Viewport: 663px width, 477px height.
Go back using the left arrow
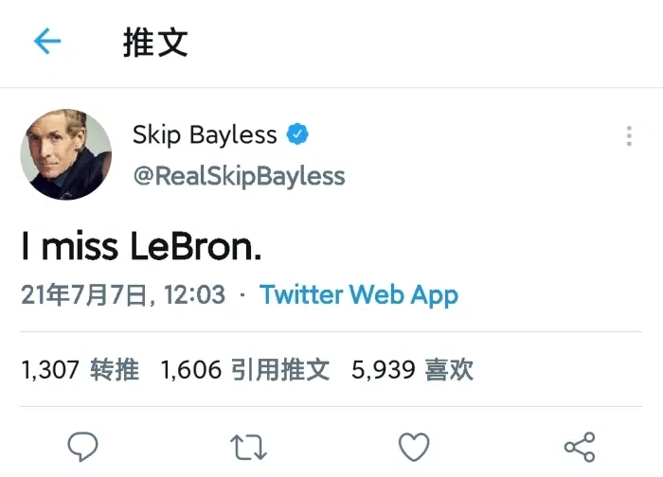pos(47,42)
